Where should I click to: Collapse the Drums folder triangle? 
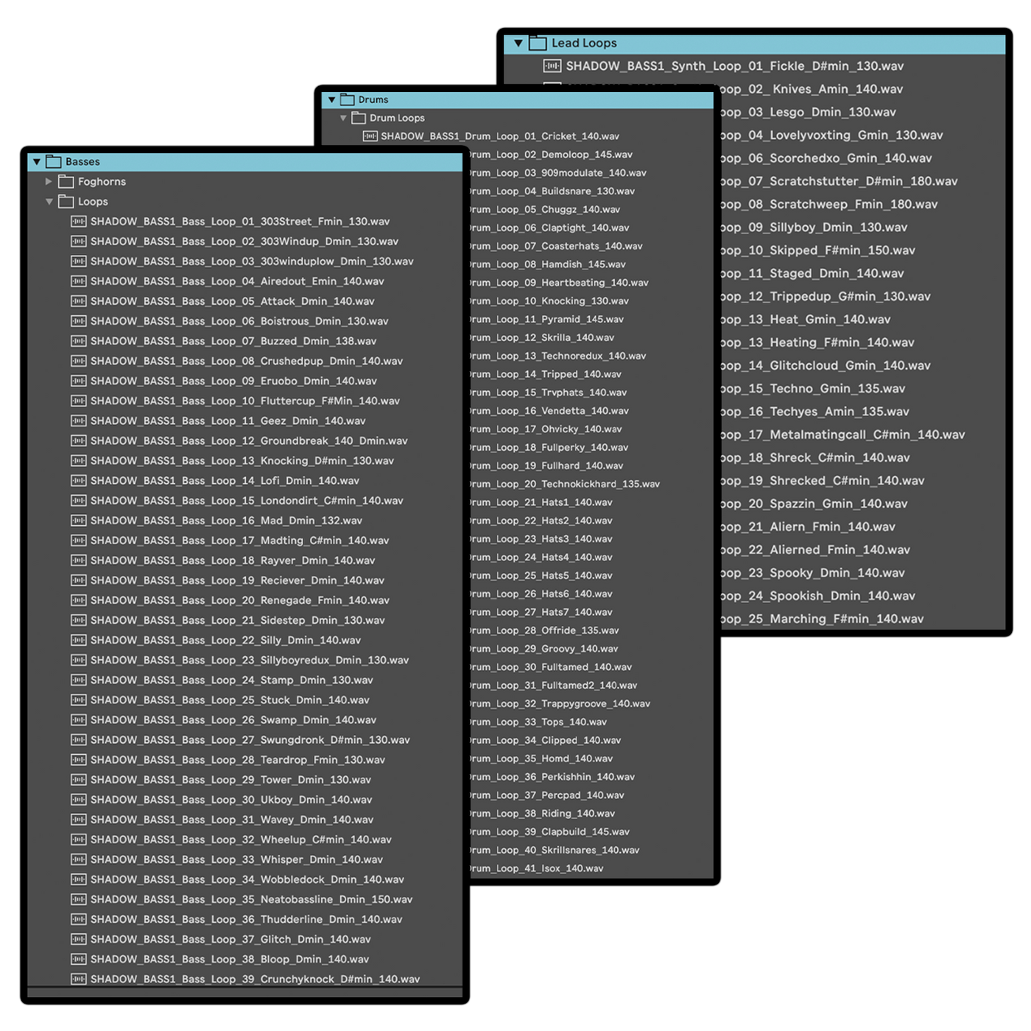pos(332,100)
